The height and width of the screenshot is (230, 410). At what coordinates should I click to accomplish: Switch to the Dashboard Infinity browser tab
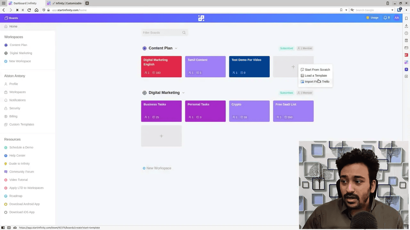coord(25,3)
